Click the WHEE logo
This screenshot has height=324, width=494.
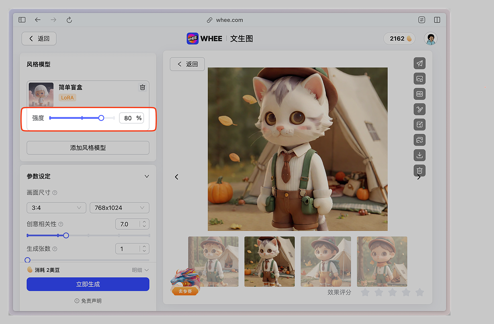point(205,39)
